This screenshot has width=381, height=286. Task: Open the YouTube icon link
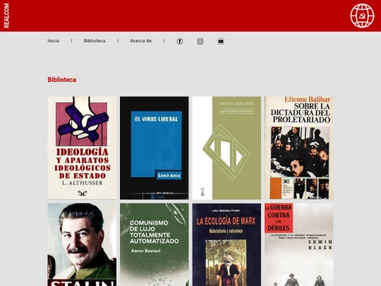221,42
